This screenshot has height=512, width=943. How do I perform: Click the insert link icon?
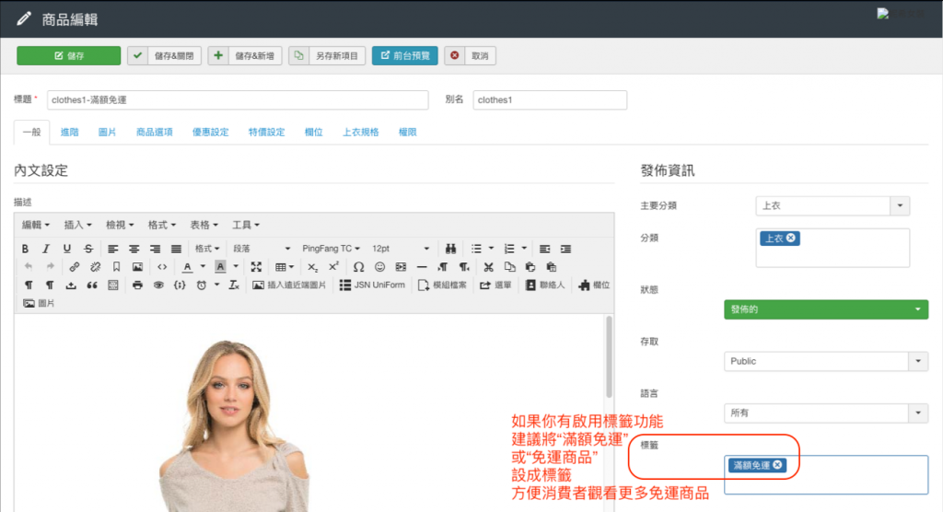tap(75, 267)
